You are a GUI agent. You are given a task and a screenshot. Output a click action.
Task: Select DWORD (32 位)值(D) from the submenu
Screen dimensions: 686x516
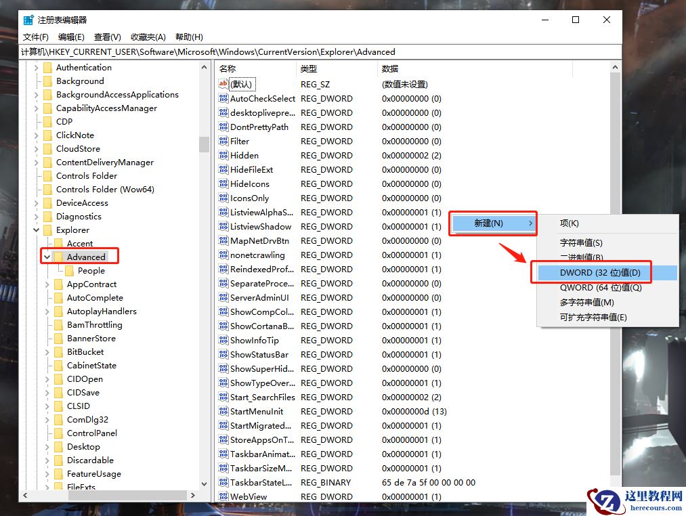tap(591, 272)
